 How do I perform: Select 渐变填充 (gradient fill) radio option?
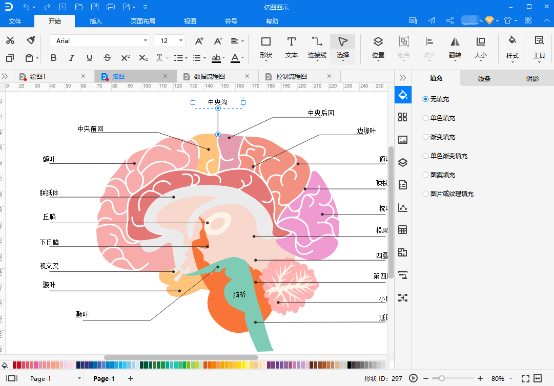[425, 137]
